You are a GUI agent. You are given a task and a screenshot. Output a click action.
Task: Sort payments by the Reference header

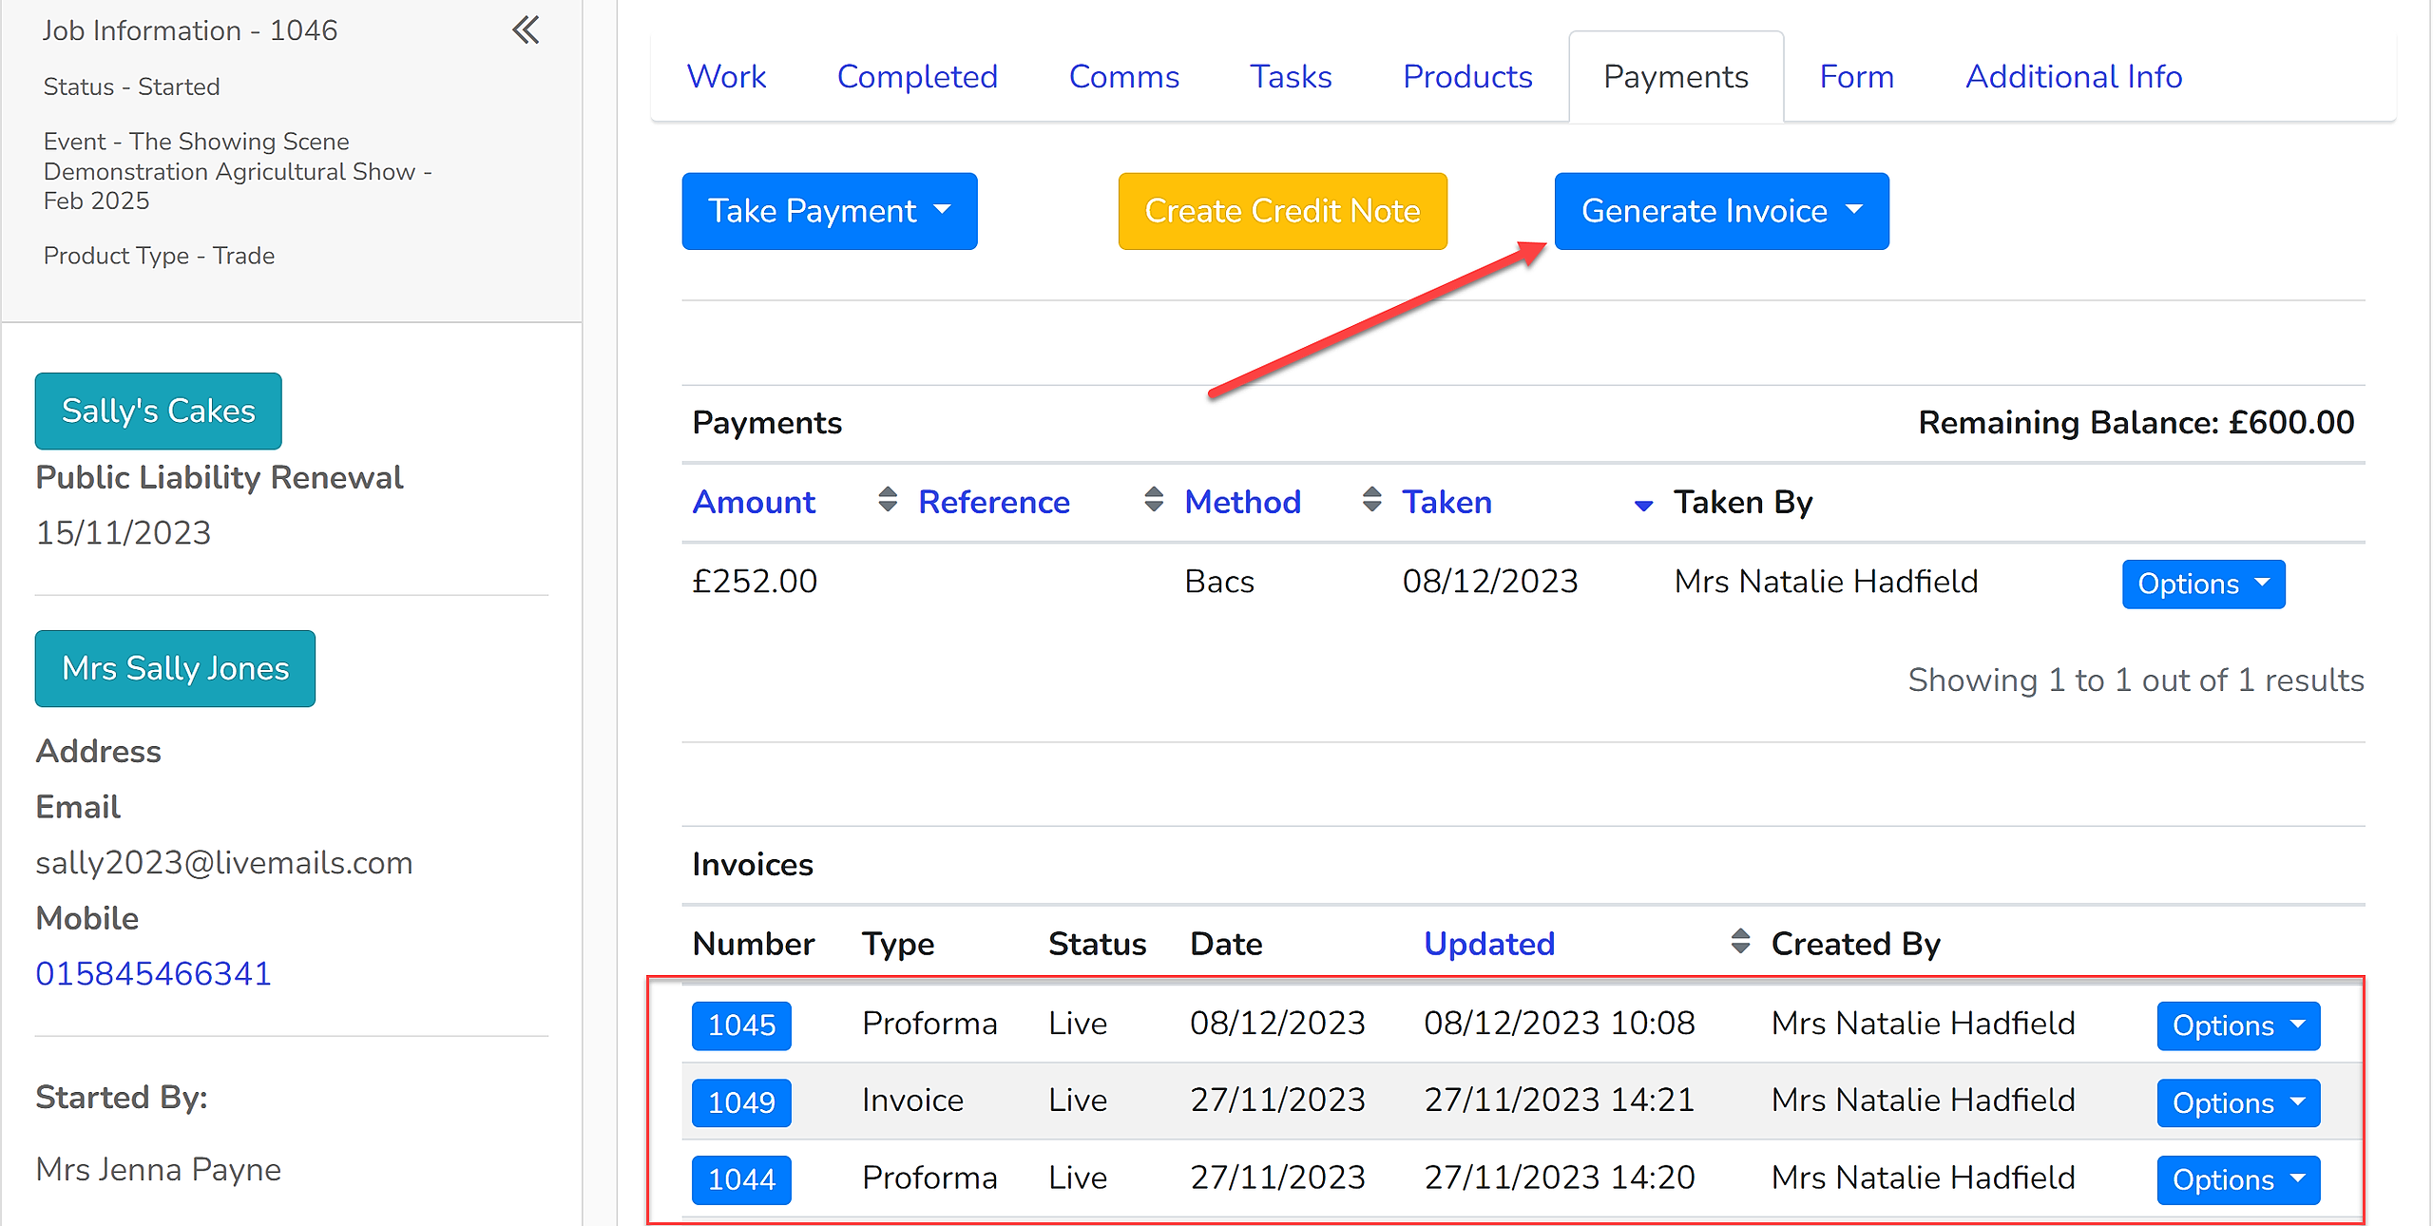click(x=993, y=501)
